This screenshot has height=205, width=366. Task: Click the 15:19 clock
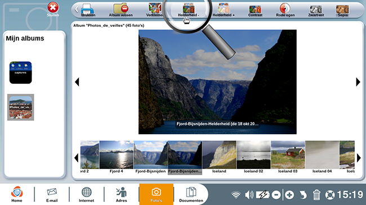tap(350, 195)
